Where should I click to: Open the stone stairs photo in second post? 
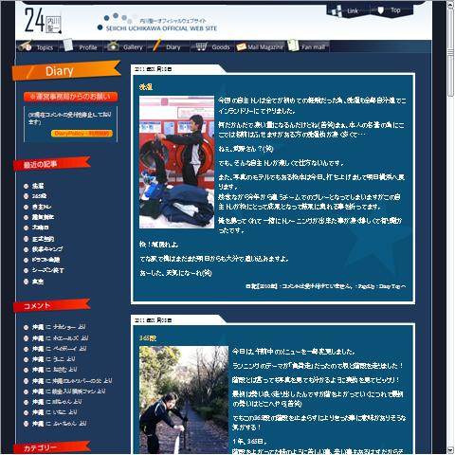click(184, 400)
